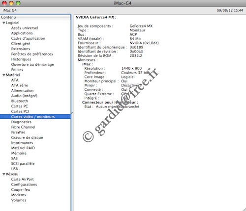Select Extensions under Logiciel
The width and height of the screenshot is (246, 211).
(21, 49)
